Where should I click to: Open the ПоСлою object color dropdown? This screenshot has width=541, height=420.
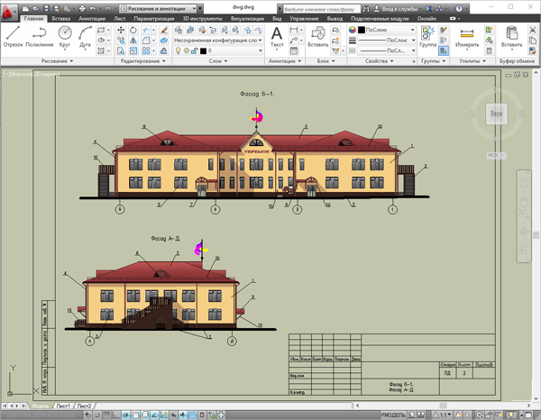[x=387, y=30]
